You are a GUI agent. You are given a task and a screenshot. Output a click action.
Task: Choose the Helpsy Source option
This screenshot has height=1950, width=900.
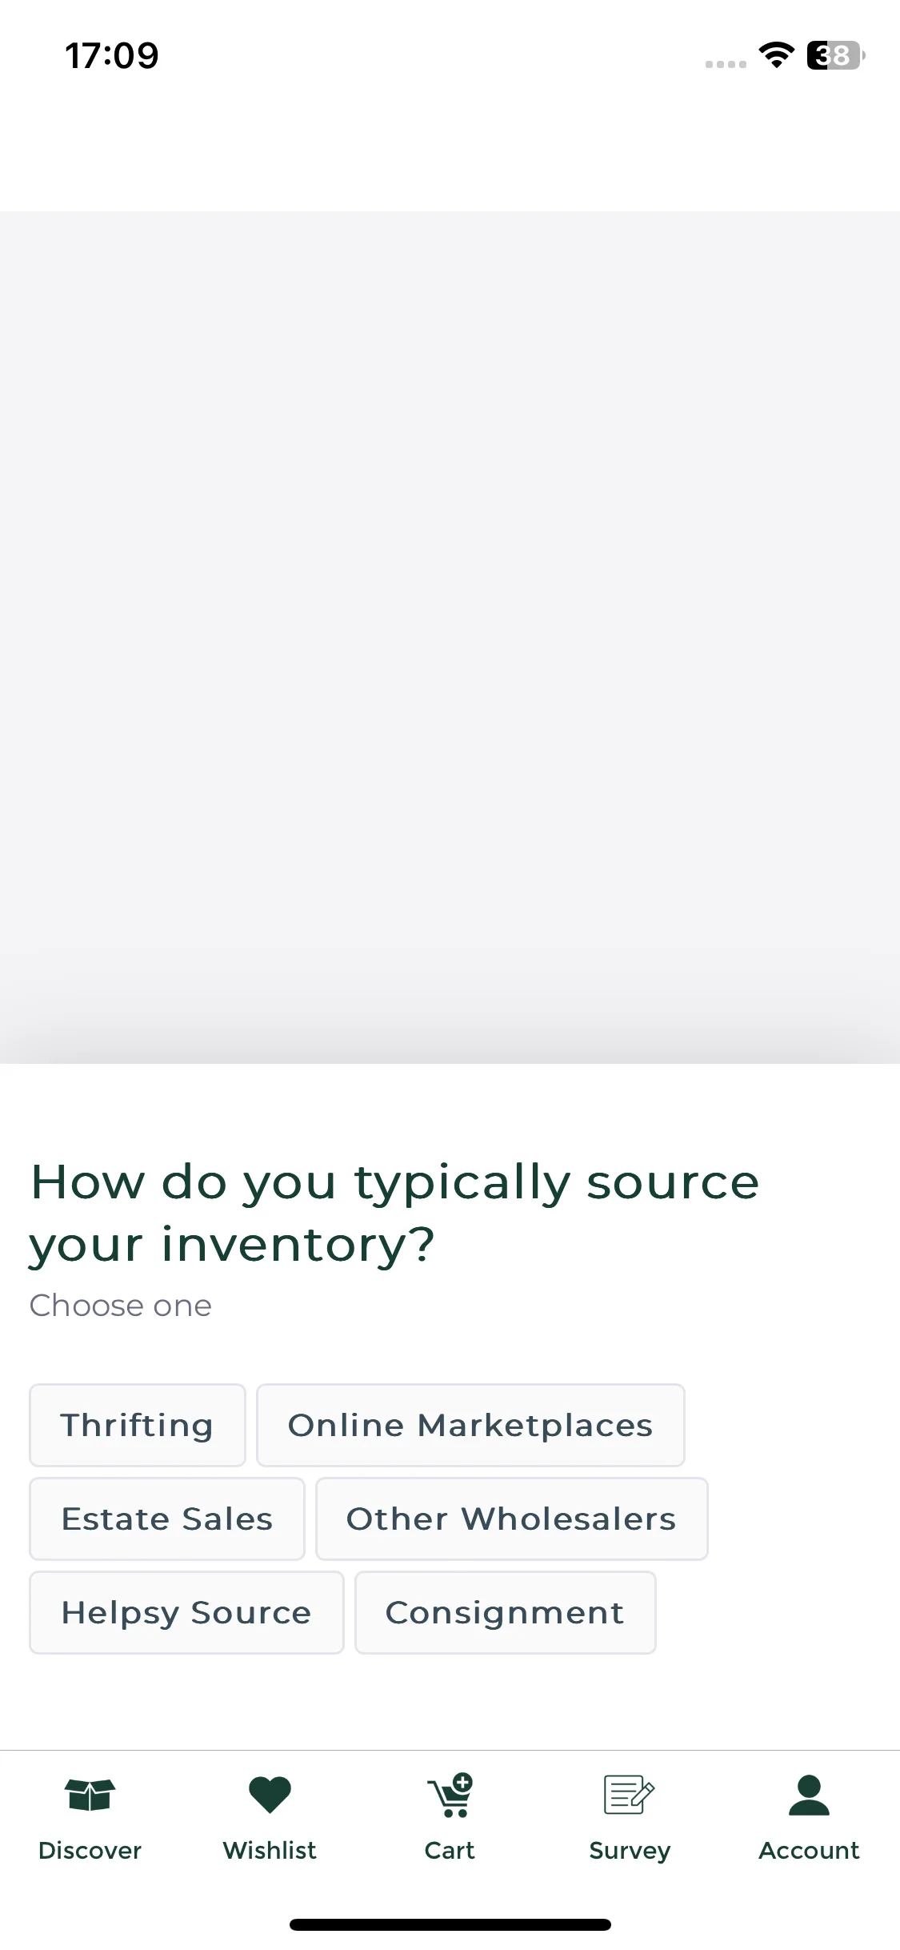186,1612
